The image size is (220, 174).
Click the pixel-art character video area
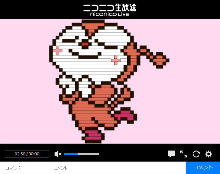click(110, 81)
